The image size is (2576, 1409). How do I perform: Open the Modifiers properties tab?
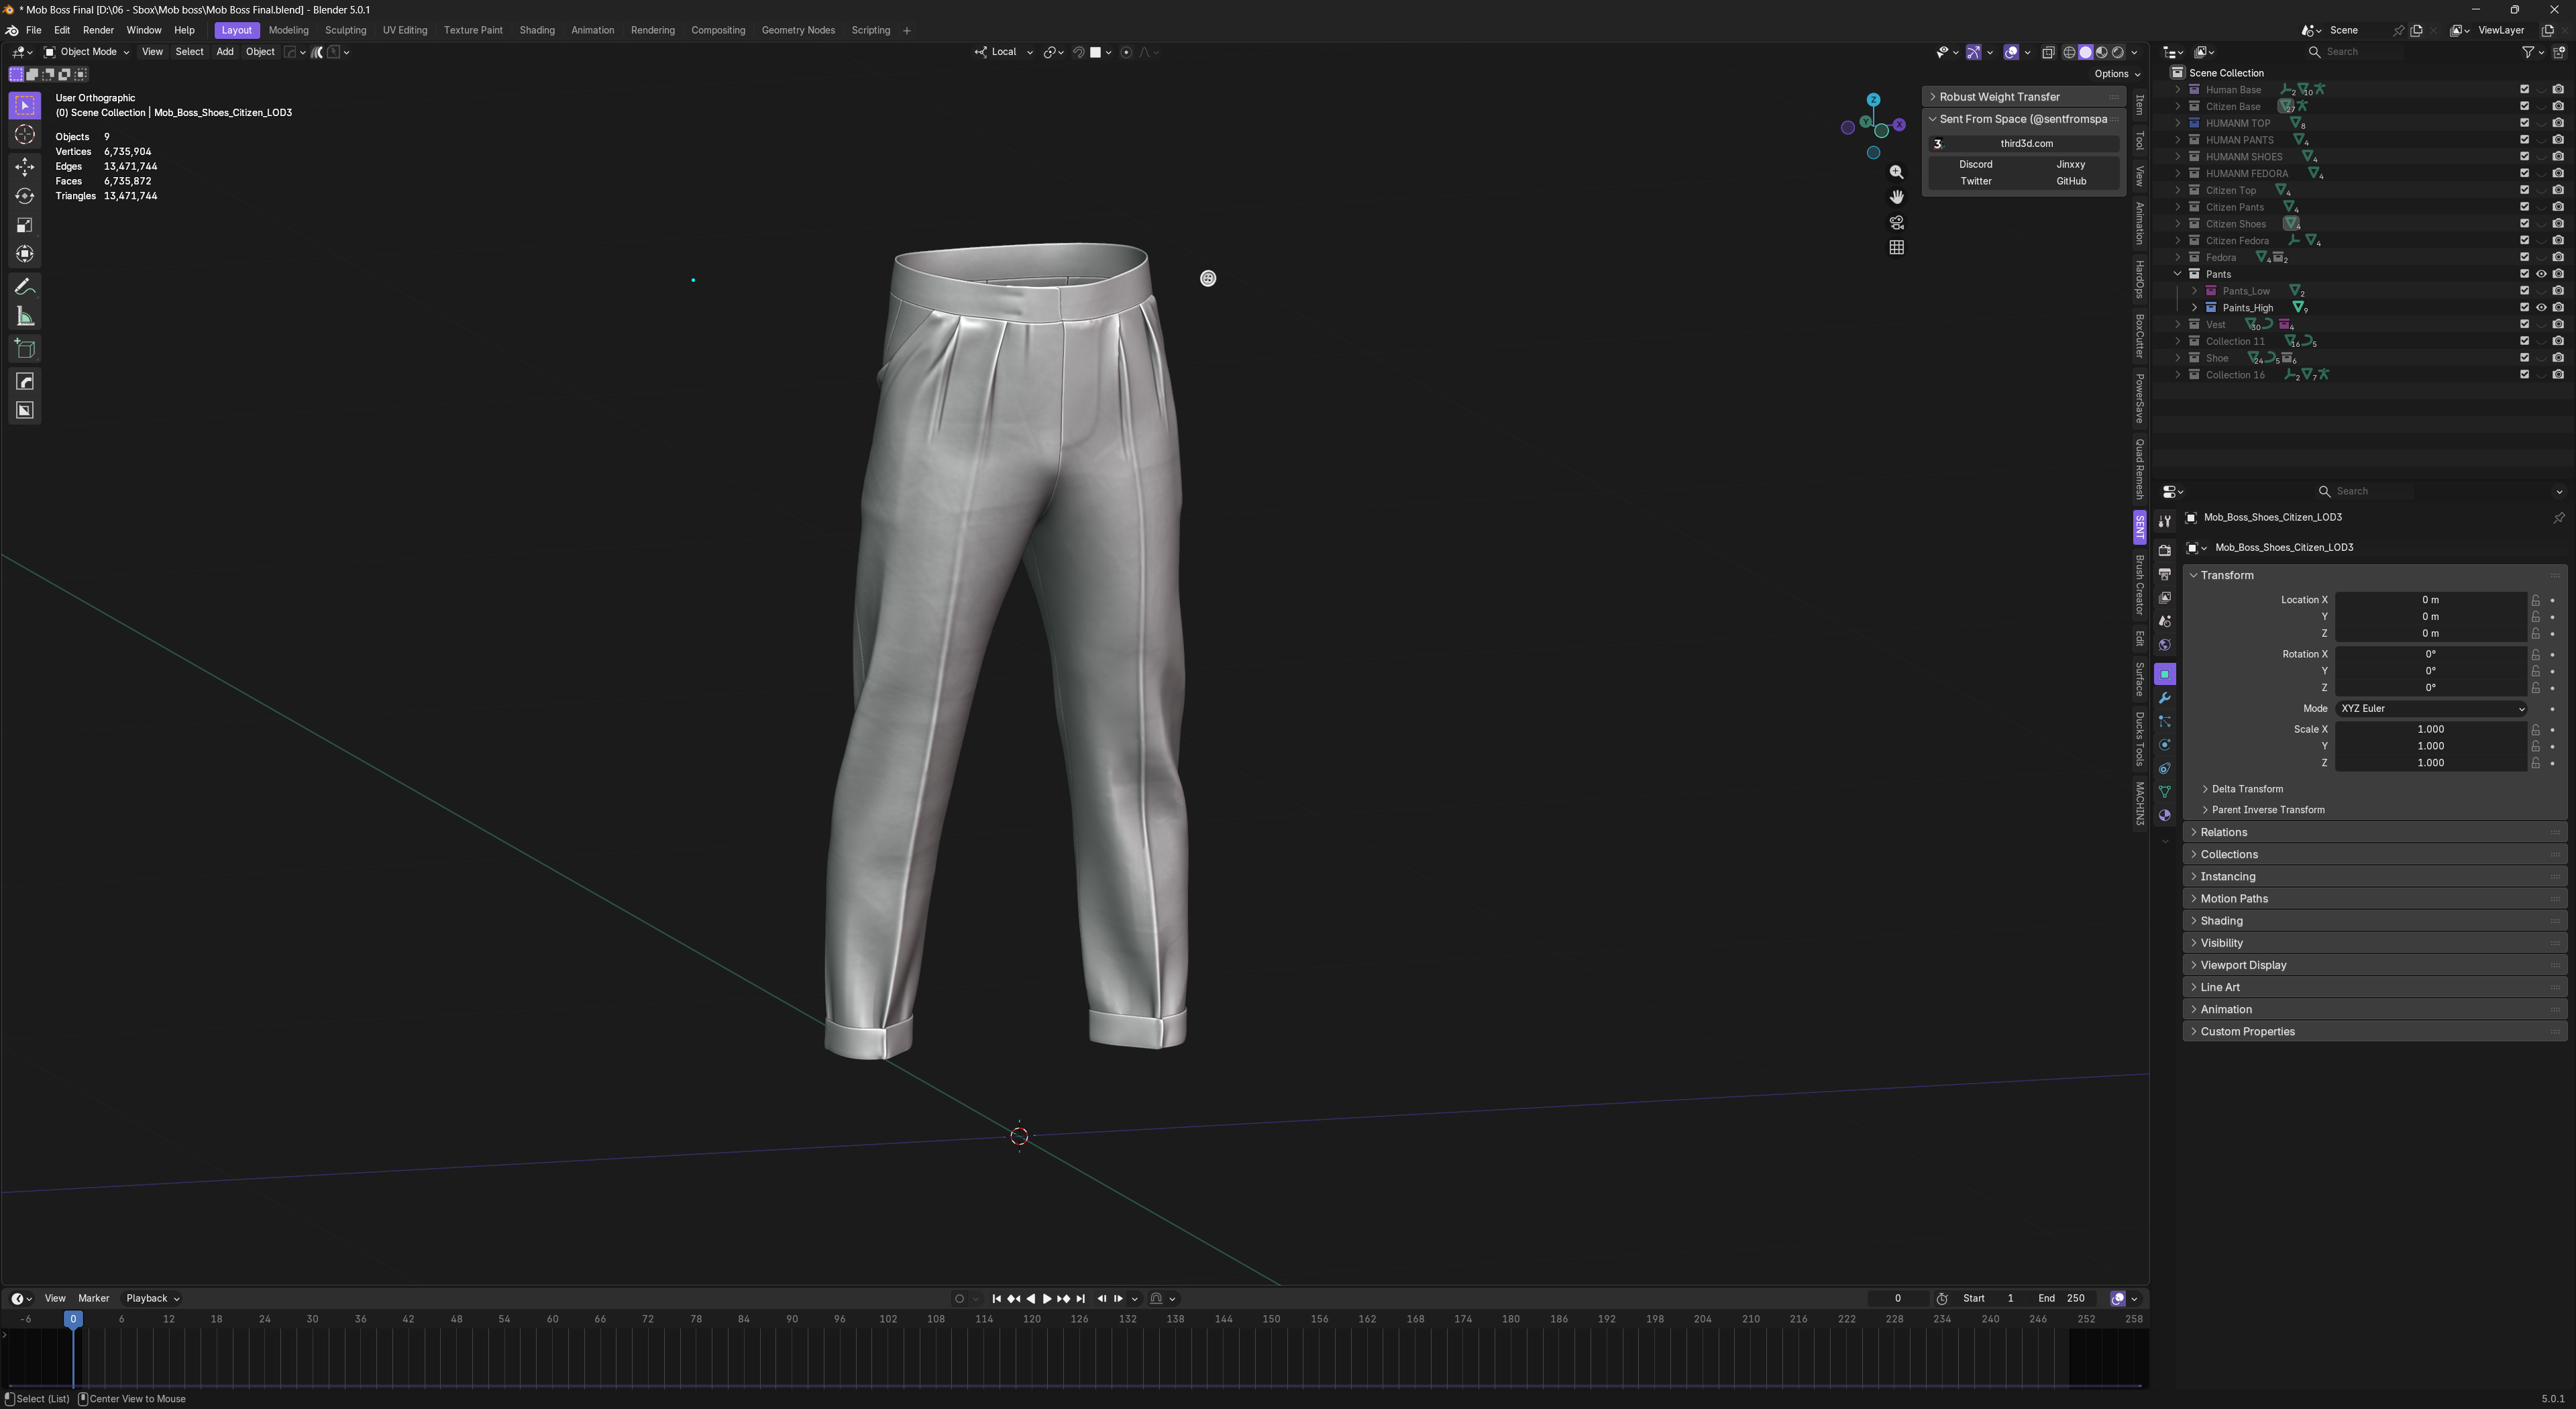tap(2164, 698)
